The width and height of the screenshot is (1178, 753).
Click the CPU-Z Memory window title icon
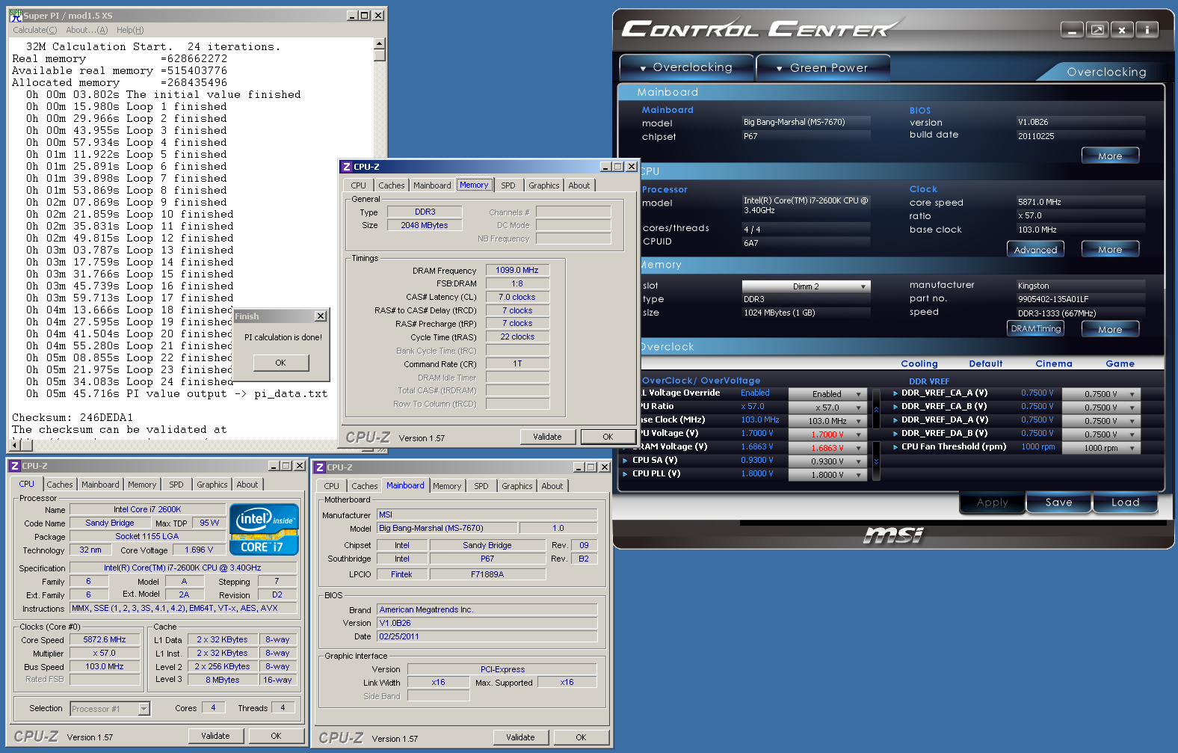[x=346, y=167]
